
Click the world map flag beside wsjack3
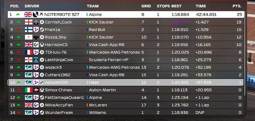point(29,67)
